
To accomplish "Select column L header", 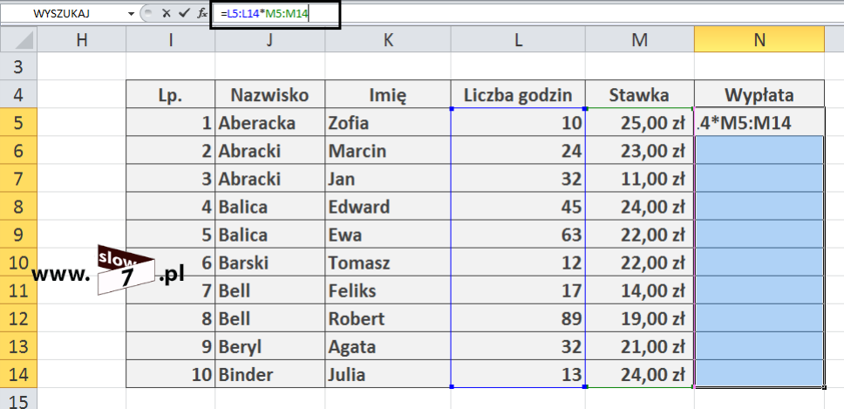I will (518, 40).
